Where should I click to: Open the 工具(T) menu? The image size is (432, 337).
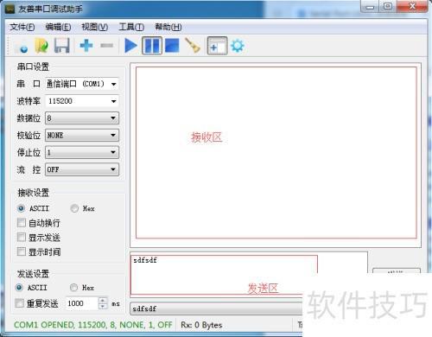[131, 27]
